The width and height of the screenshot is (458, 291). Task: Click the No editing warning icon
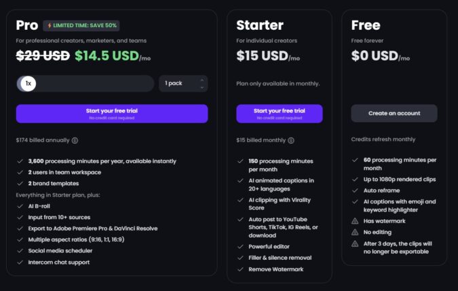tap(356, 231)
